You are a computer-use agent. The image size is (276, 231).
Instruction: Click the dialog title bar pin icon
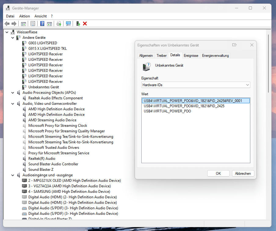[234, 45]
